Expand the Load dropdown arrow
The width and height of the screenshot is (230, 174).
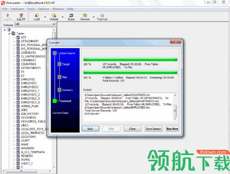coord(45,17)
